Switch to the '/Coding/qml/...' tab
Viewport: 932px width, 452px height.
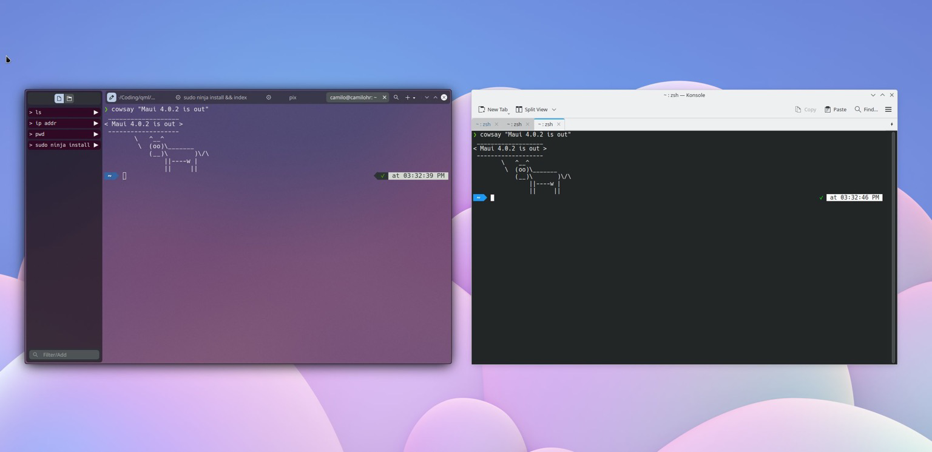pos(137,97)
